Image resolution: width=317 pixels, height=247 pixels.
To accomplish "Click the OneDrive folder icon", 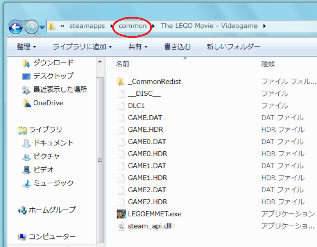I will [x=27, y=103].
